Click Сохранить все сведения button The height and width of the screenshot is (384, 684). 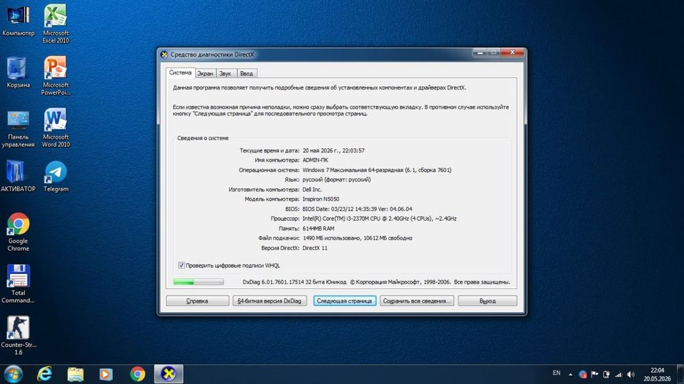coord(417,301)
